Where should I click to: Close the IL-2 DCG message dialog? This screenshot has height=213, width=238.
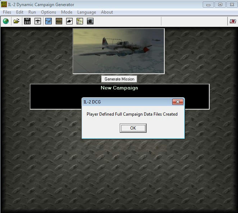coord(178,102)
